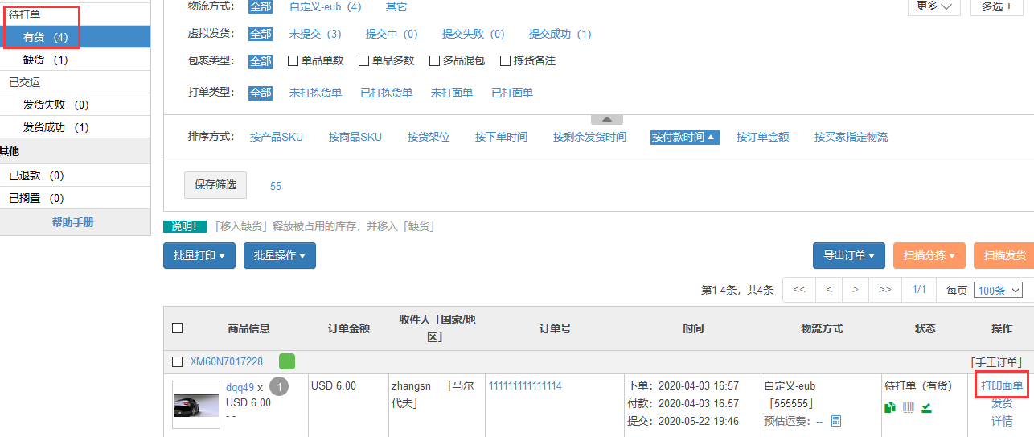Image resolution: width=1034 pixels, height=437 pixels.
Task: Go to the next page arrow
Action: coord(856,290)
